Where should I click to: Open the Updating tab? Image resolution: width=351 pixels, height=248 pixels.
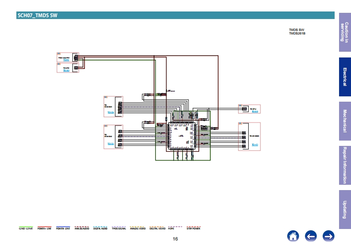345,210
